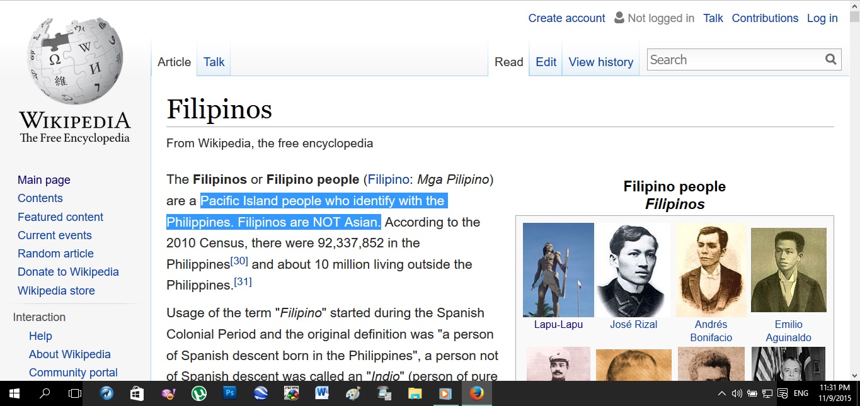Viewport: 860px width, 406px height.
Task: Switch to the Talk page tab
Action: point(214,62)
